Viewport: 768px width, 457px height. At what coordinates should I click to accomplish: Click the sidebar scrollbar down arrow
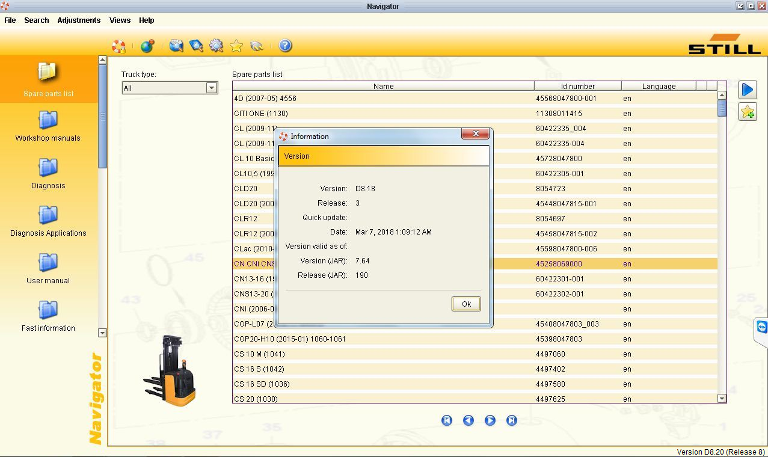102,333
